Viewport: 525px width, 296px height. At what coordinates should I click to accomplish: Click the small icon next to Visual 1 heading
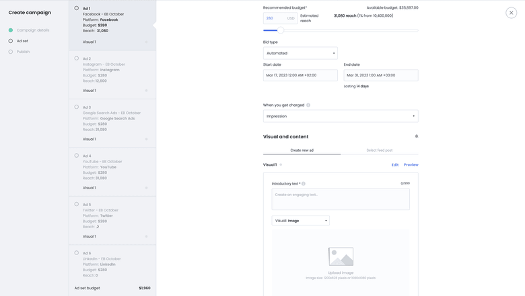click(281, 164)
